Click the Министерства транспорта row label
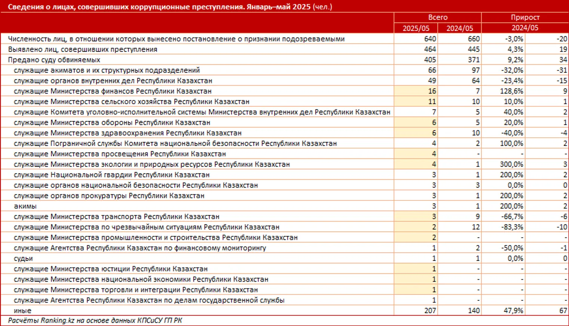Viewport: 569px width, 326px height. [x=116, y=217]
